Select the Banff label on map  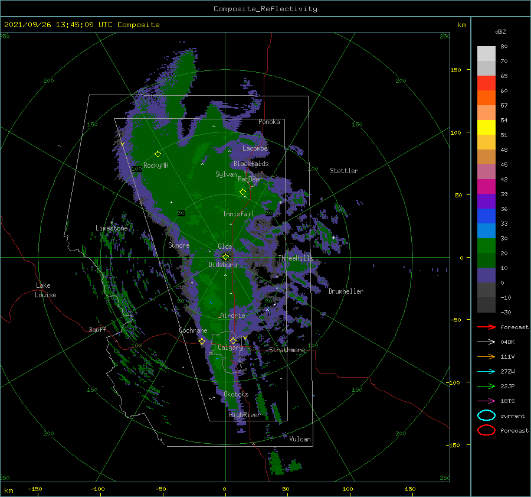point(97,329)
